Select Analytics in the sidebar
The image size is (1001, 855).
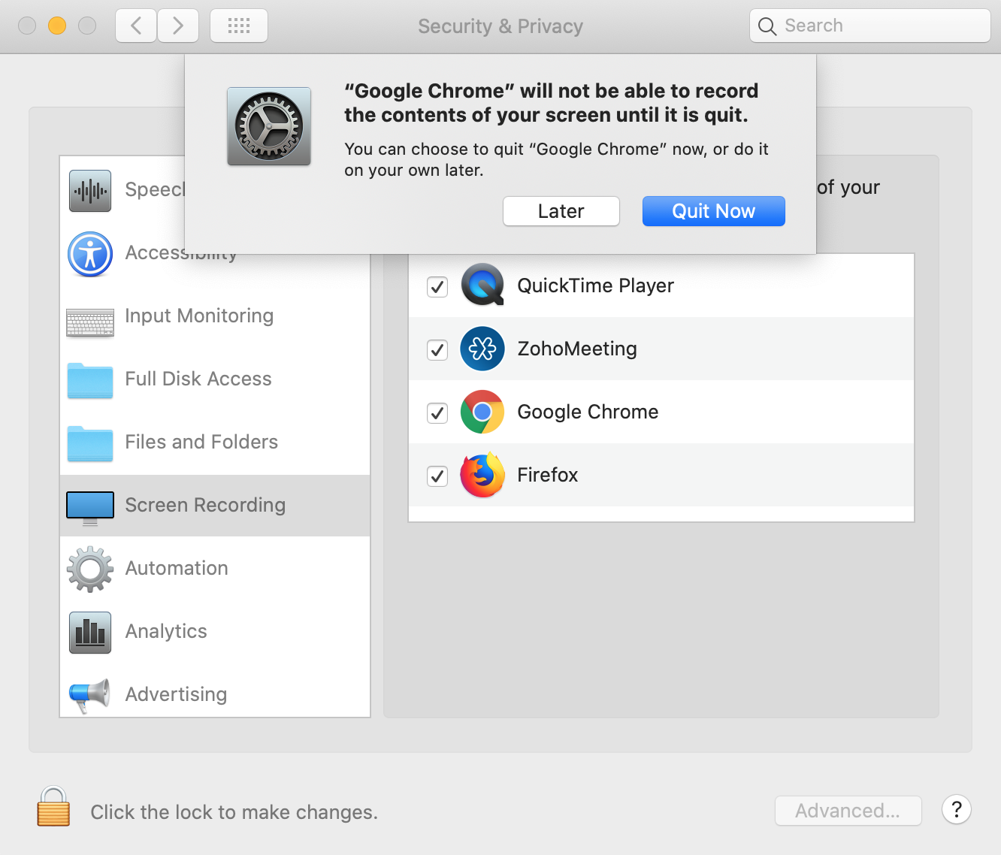(215, 631)
